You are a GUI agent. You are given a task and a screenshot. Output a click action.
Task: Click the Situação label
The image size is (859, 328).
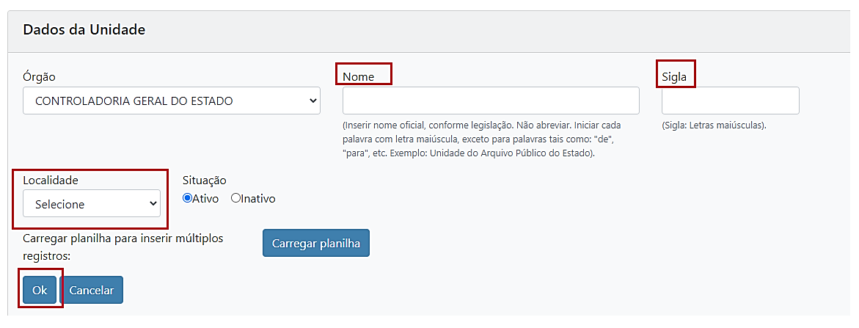click(205, 180)
